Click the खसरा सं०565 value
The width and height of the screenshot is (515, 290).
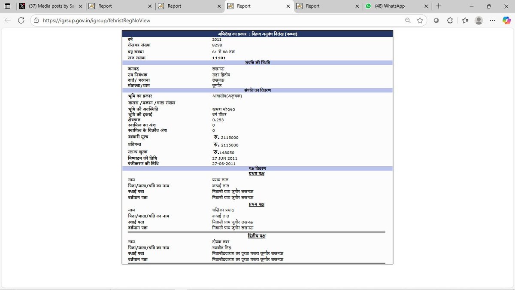tap(224, 109)
